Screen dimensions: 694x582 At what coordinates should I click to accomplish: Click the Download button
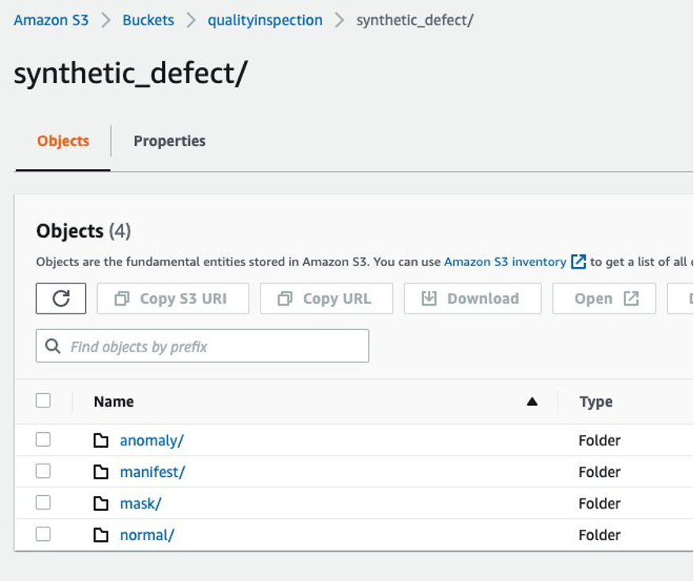[x=472, y=299]
